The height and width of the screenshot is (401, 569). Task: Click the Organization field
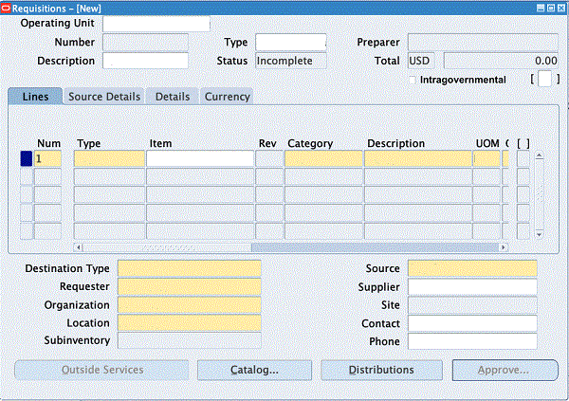point(189,305)
